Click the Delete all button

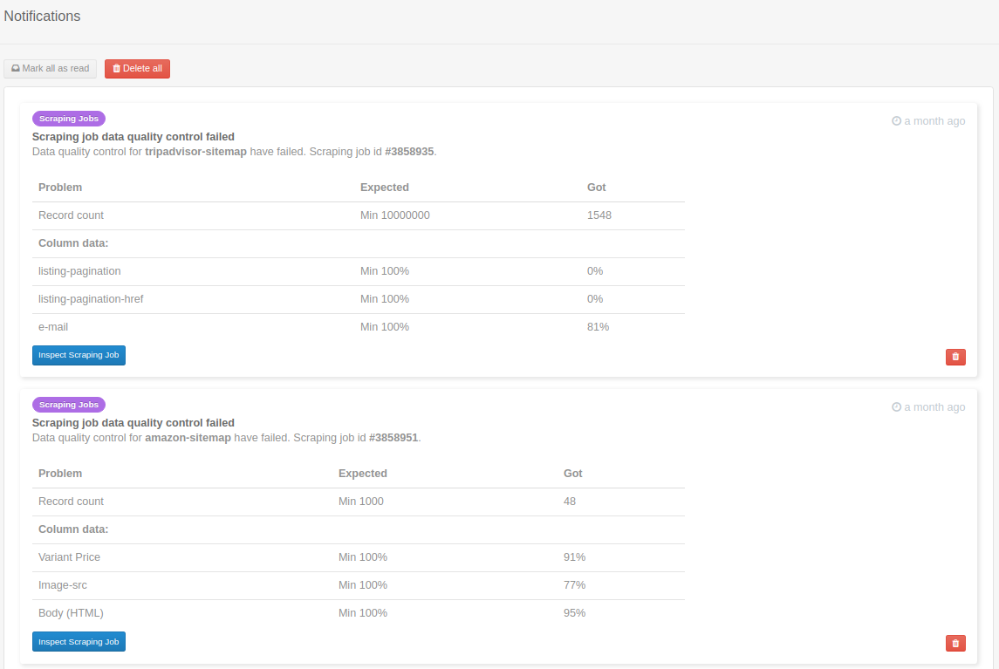tap(137, 68)
